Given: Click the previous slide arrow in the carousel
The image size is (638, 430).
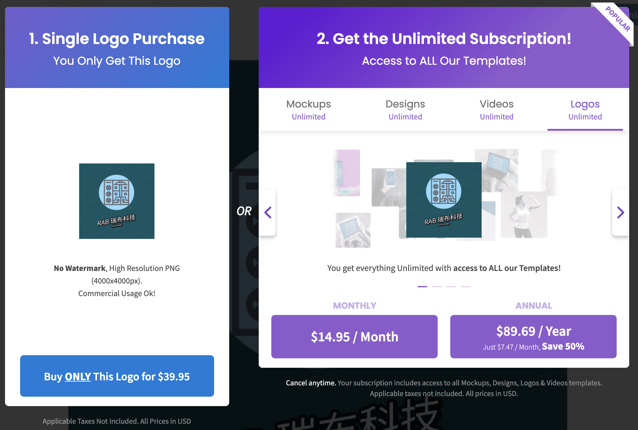Looking at the screenshot, I should pyautogui.click(x=268, y=212).
